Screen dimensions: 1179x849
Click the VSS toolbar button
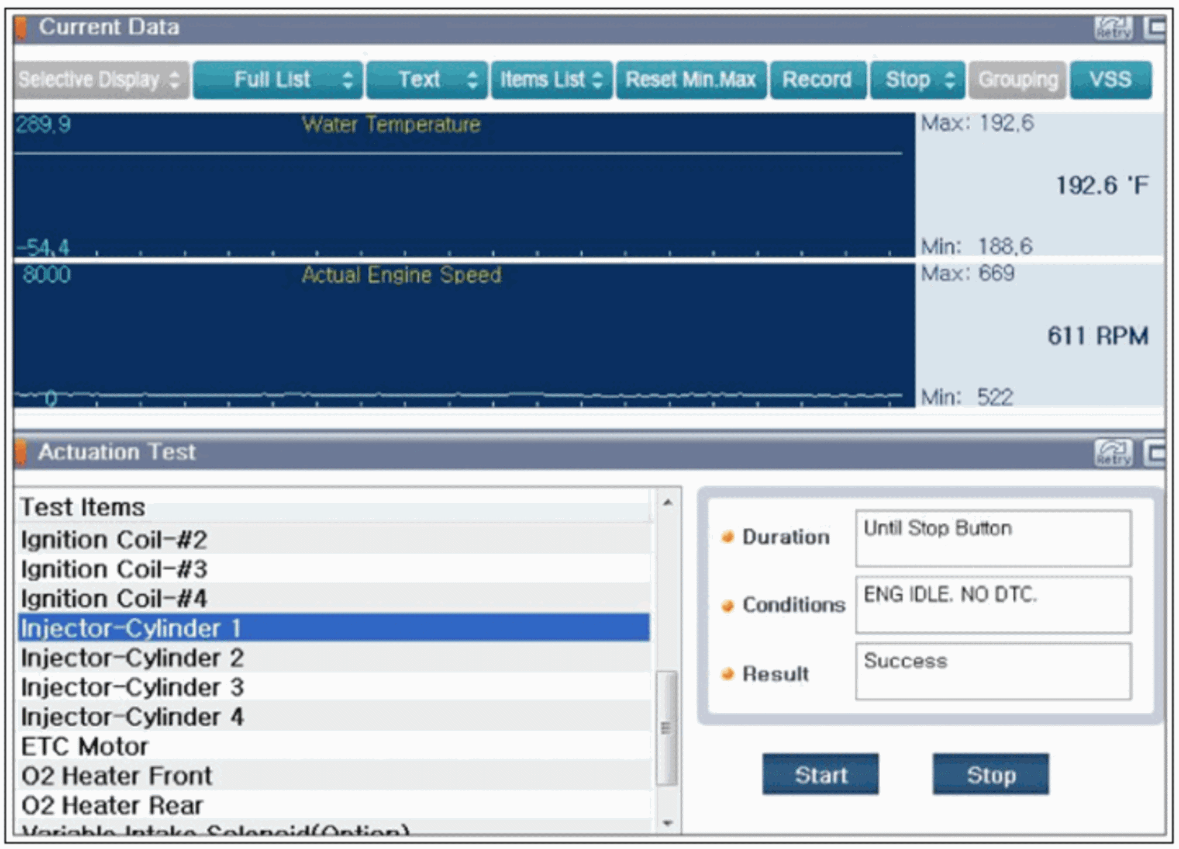coord(1110,79)
